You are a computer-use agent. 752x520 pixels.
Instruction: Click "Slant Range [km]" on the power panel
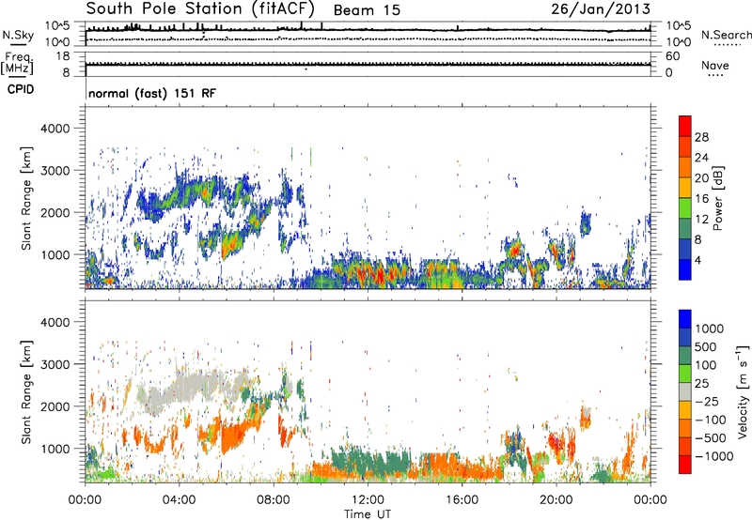(26, 198)
